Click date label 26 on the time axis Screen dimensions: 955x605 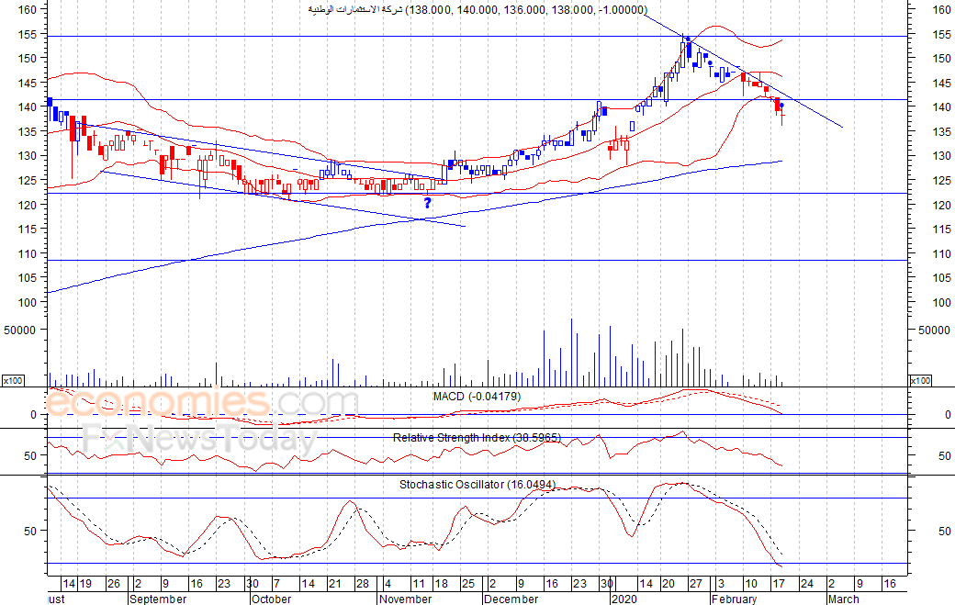pos(114,584)
